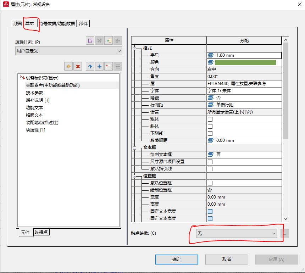Check the 激活位置框 checkbox
The width and height of the screenshot is (305, 273).
coord(210,183)
